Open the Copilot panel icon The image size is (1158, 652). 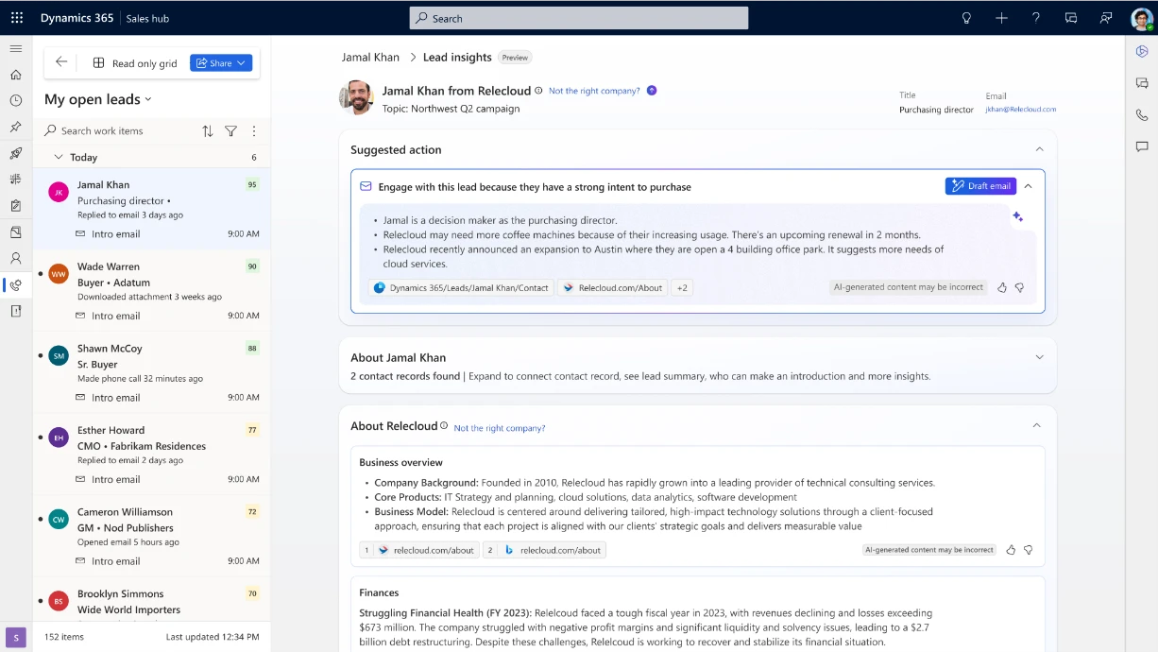pos(1141,51)
